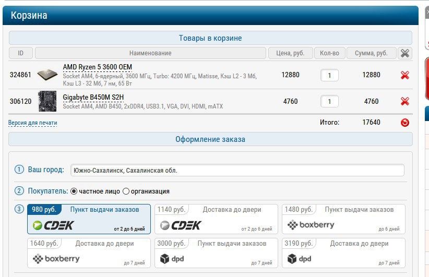
Task: Click the step 3 circle icon
Action: click(19, 209)
